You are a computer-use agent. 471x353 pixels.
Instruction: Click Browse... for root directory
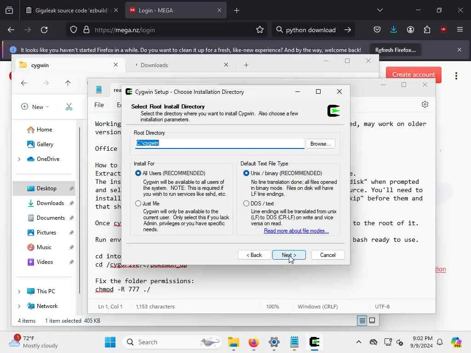click(320, 144)
